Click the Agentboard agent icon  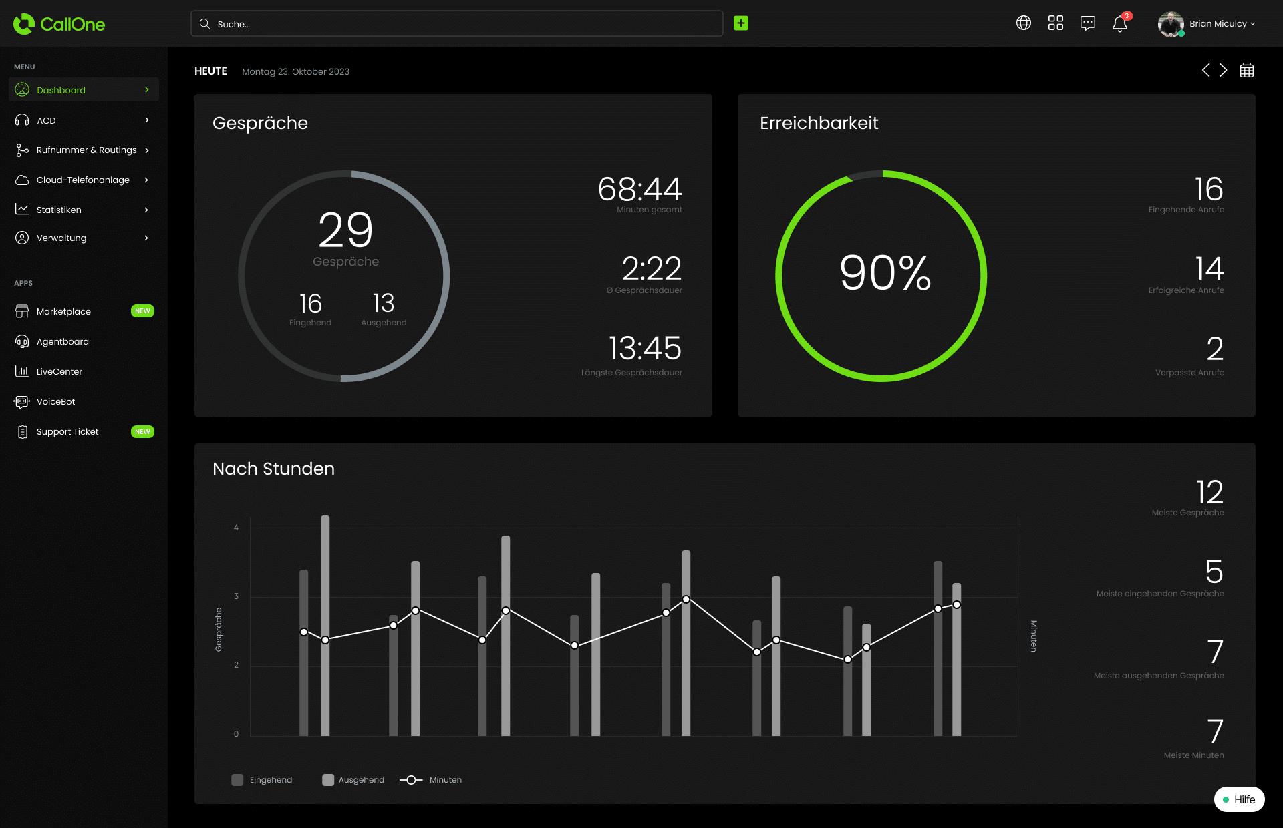(x=22, y=341)
